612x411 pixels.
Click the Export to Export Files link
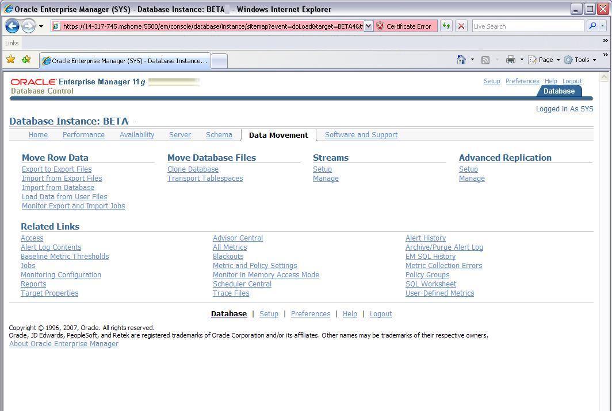[x=56, y=169]
